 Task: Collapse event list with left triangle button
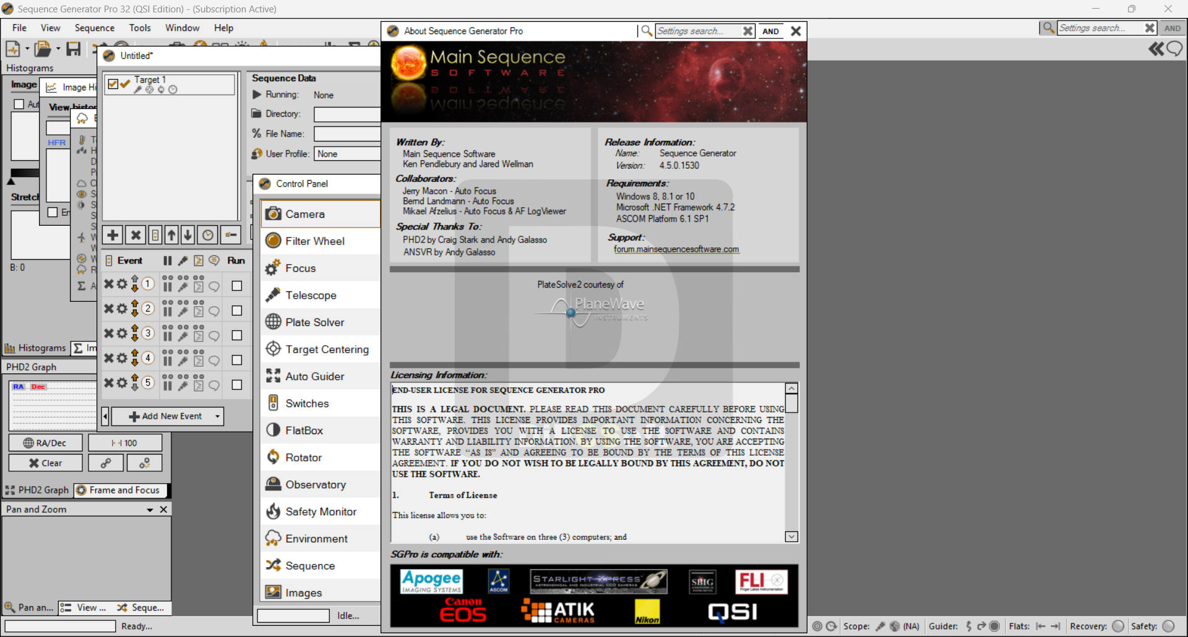pyautogui.click(x=105, y=416)
